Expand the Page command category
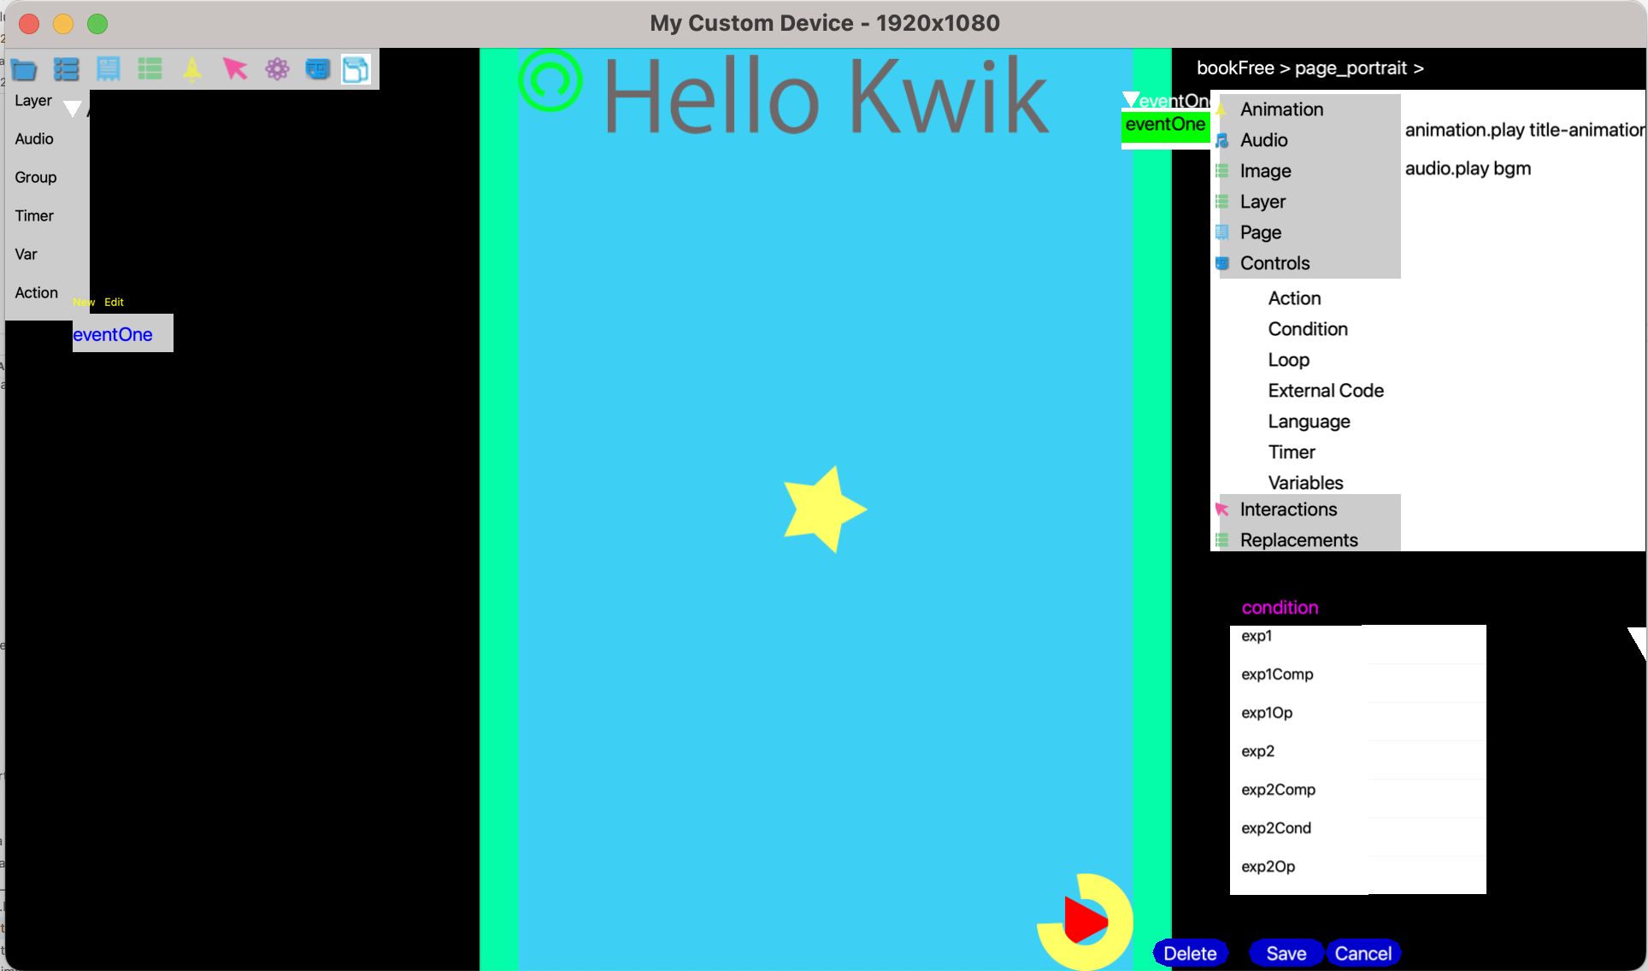 point(1260,232)
